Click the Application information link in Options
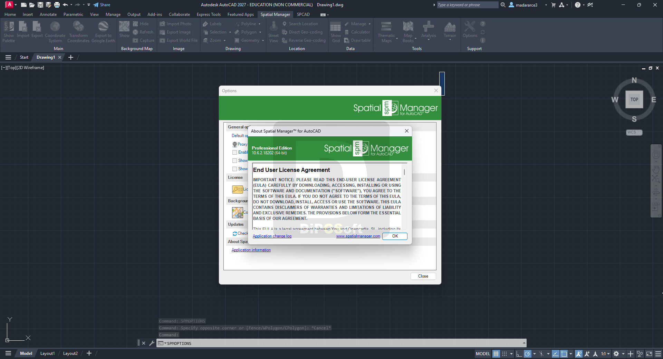This screenshot has width=663, height=359. [251, 250]
